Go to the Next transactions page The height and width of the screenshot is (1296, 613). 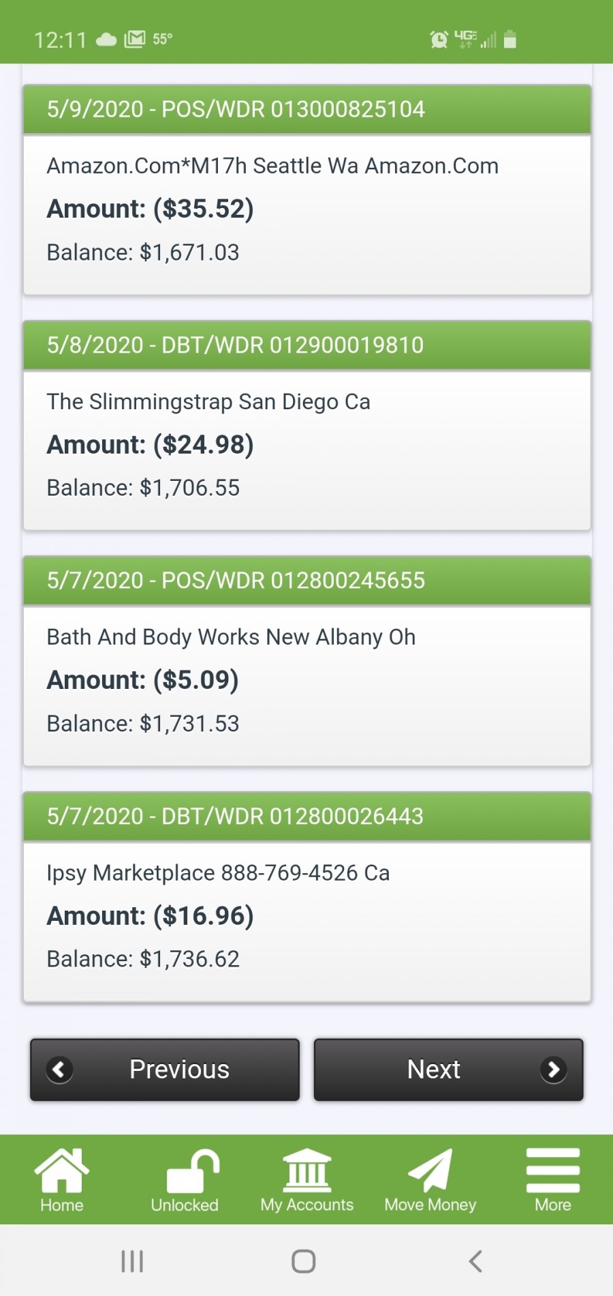(448, 1070)
